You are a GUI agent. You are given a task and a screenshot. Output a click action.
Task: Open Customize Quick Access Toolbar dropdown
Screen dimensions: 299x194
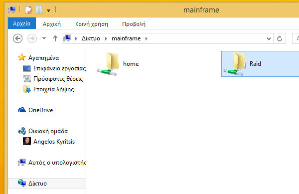tap(49, 10)
